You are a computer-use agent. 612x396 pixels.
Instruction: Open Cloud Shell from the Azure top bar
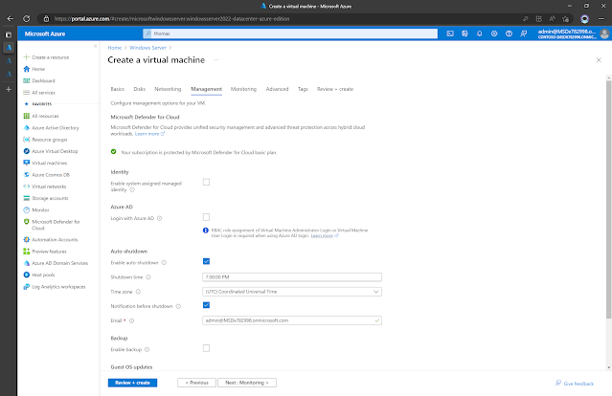450,33
